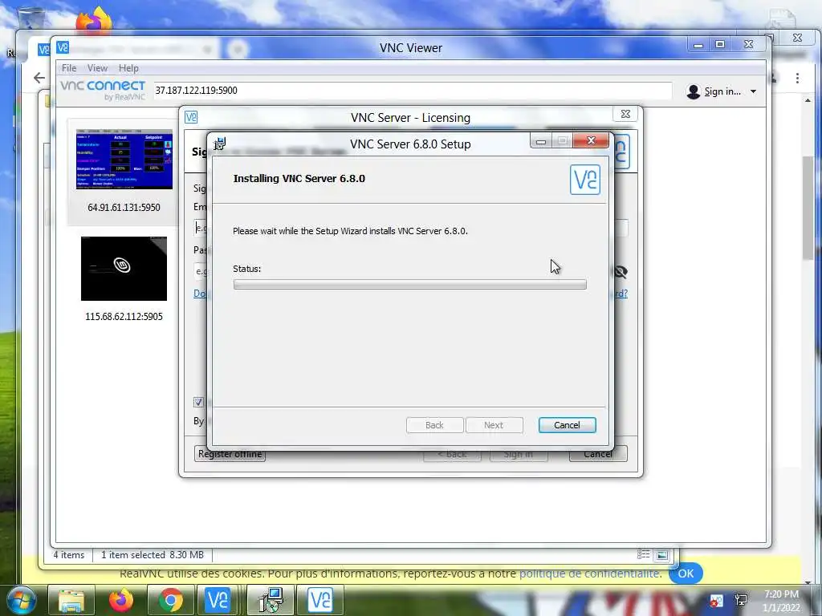This screenshot has width=822, height=616.
Task: Click the Sign in user avatar icon
Action: coord(693,91)
